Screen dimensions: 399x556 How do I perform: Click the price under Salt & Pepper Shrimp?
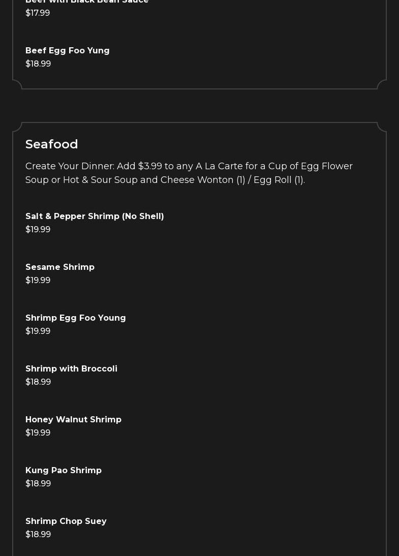pos(38,229)
